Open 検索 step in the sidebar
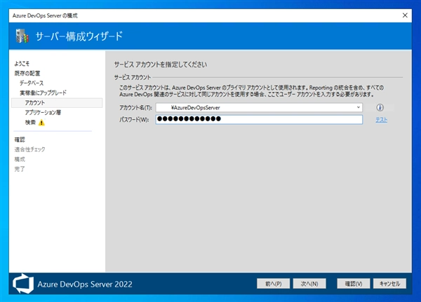This screenshot has height=302, width=421. (x=30, y=123)
